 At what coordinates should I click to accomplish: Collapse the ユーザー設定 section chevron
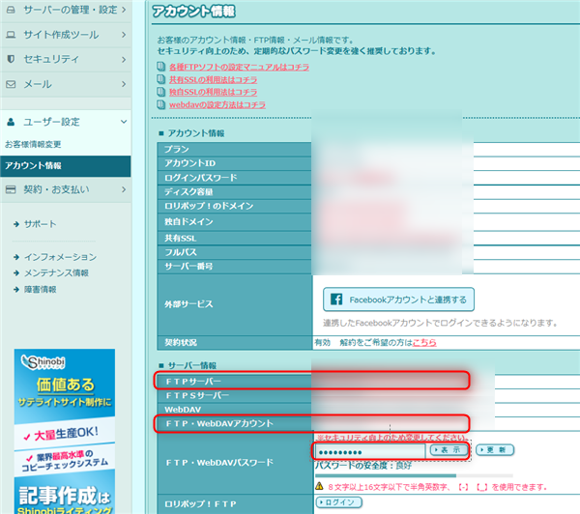125,122
